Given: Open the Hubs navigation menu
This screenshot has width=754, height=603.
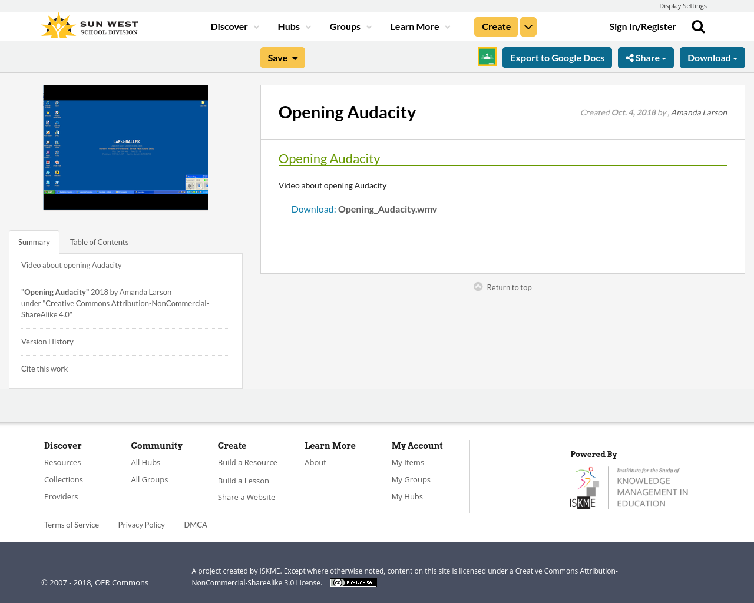Looking at the screenshot, I should (294, 27).
